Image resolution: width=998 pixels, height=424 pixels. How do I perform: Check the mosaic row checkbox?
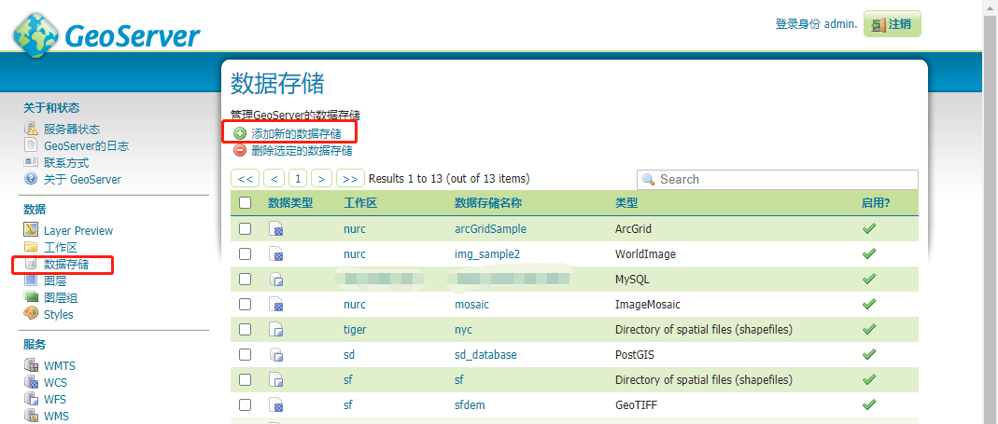click(245, 304)
